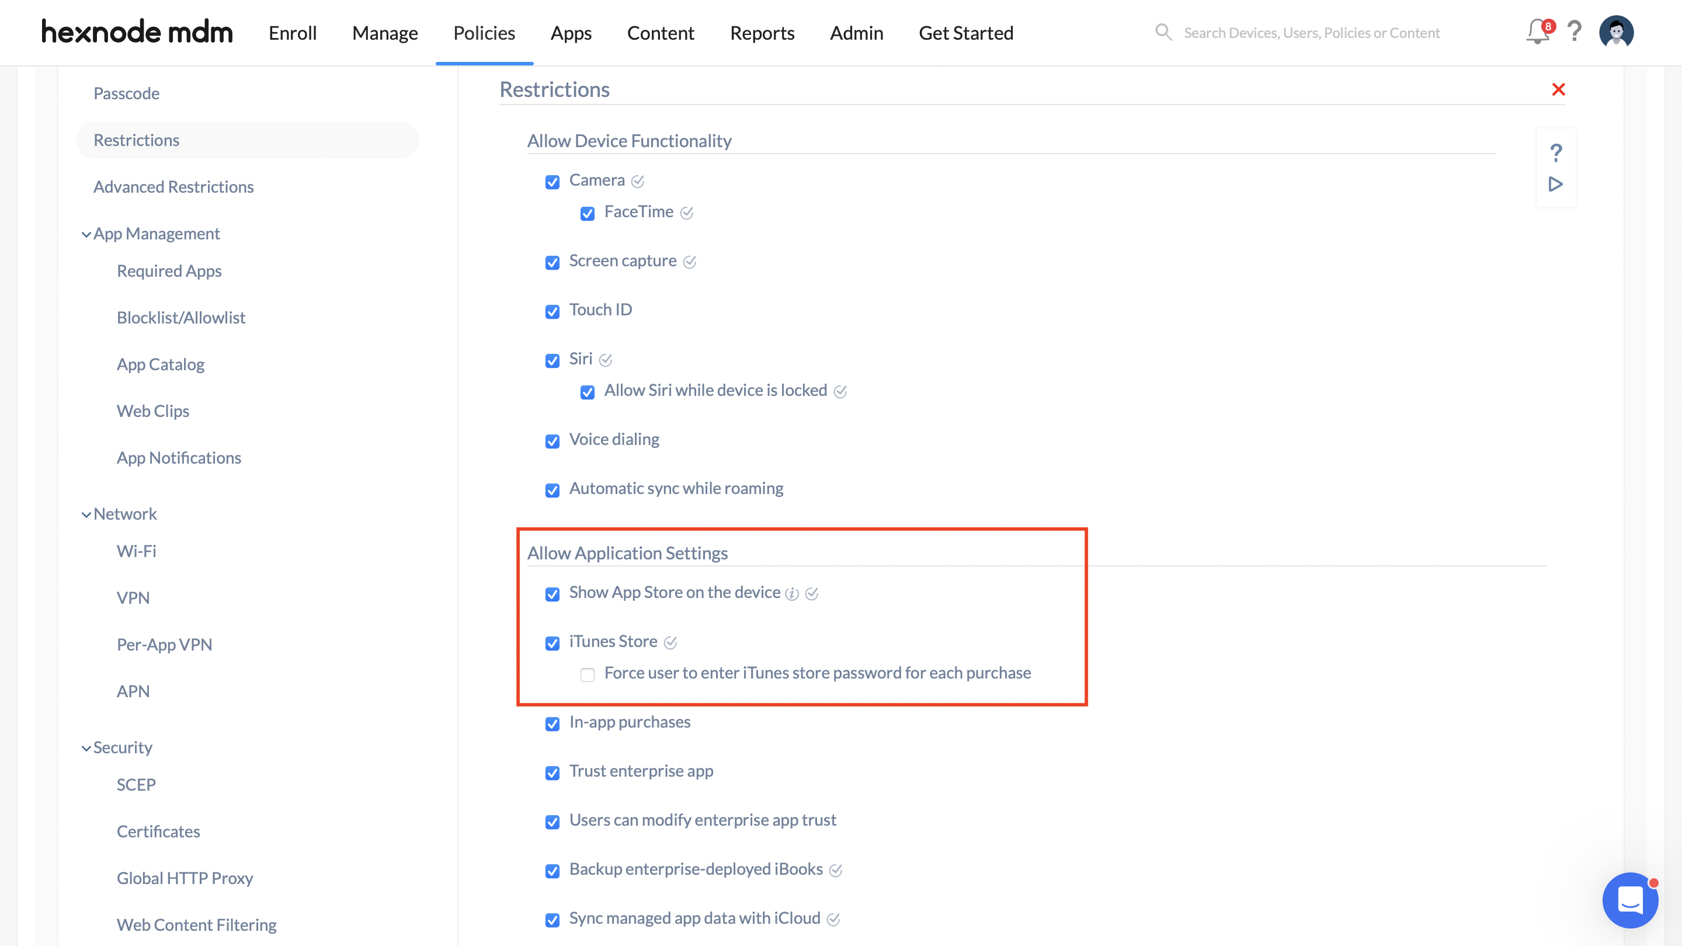Open Required Apps
The height and width of the screenshot is (946, 1682).
click(169, 271)
